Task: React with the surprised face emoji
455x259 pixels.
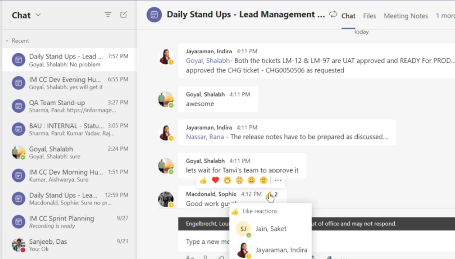Action: coord(239,180)
